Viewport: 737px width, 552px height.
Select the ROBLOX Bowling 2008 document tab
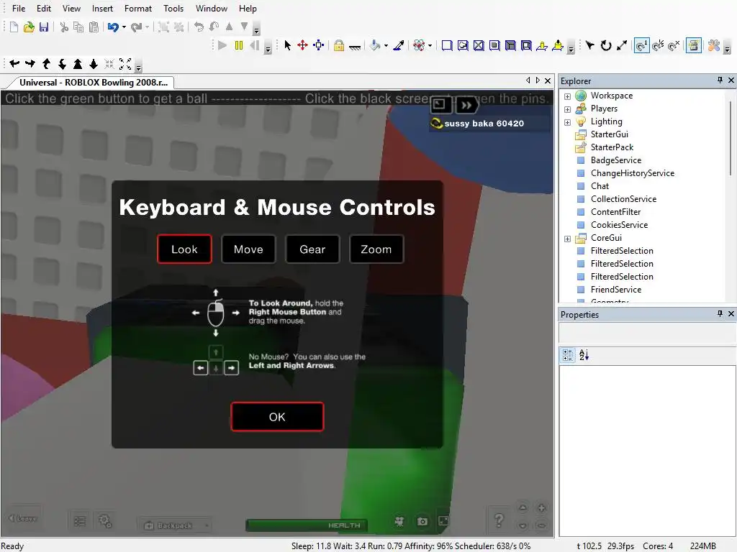click(x=94, y=83)
